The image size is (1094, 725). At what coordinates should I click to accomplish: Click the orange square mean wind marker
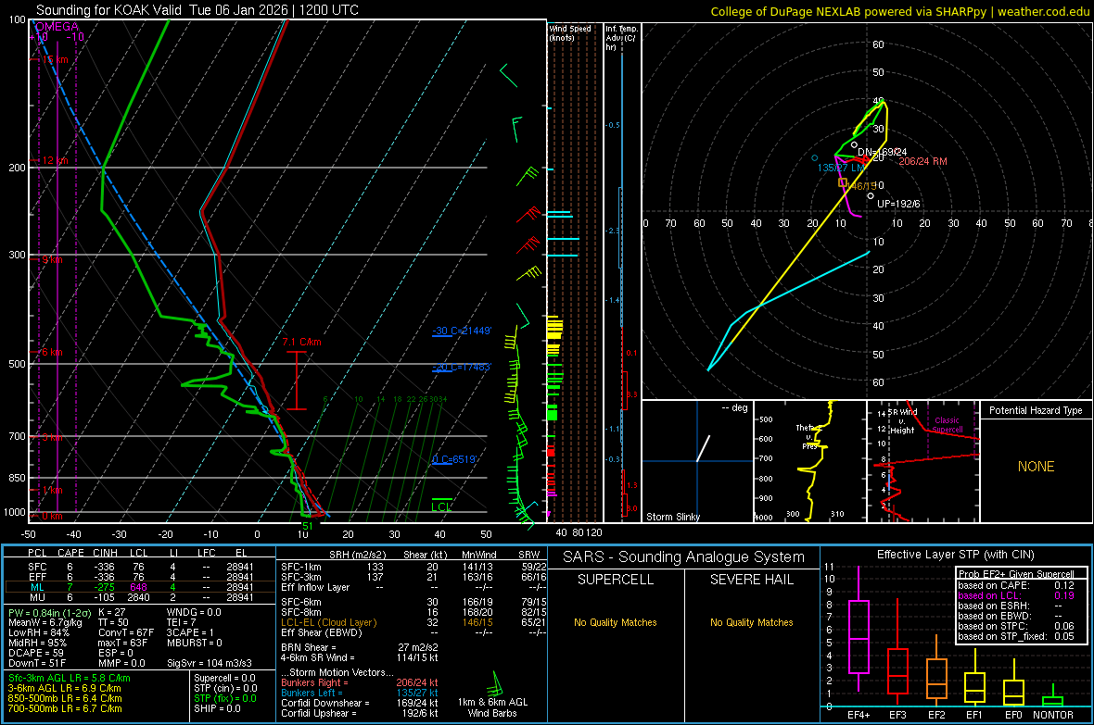(843, 182)
